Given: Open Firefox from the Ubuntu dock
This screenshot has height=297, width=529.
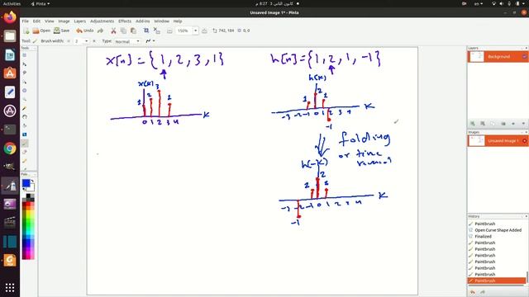Looking at the screenshot, I should pos(10,16).
